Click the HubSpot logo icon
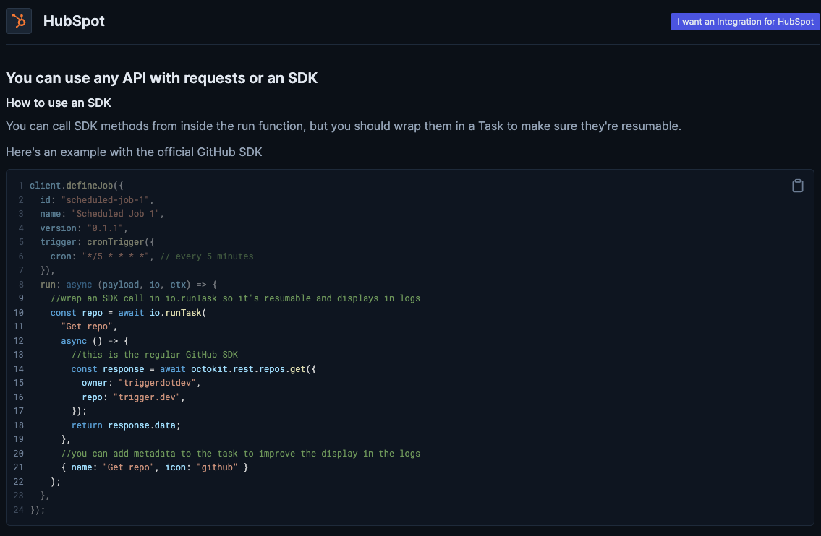Image resolution: width=821 pixels, height=536 pixels. (19, 21)
